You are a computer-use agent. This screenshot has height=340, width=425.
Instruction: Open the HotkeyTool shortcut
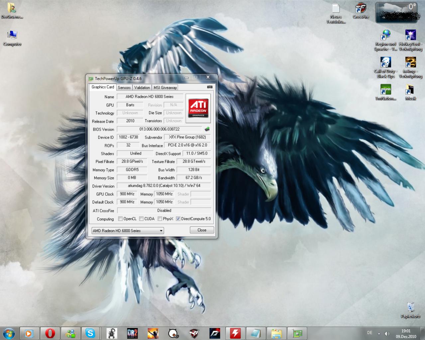410,40
